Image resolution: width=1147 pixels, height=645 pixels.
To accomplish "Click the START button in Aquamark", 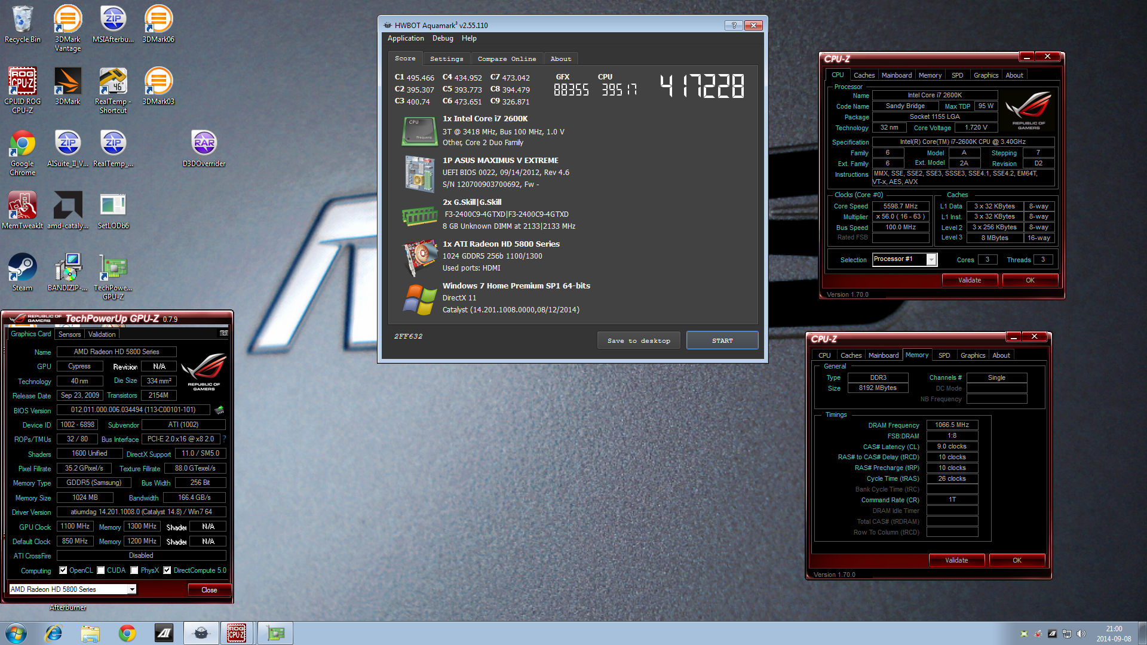I will click(722, 340).
